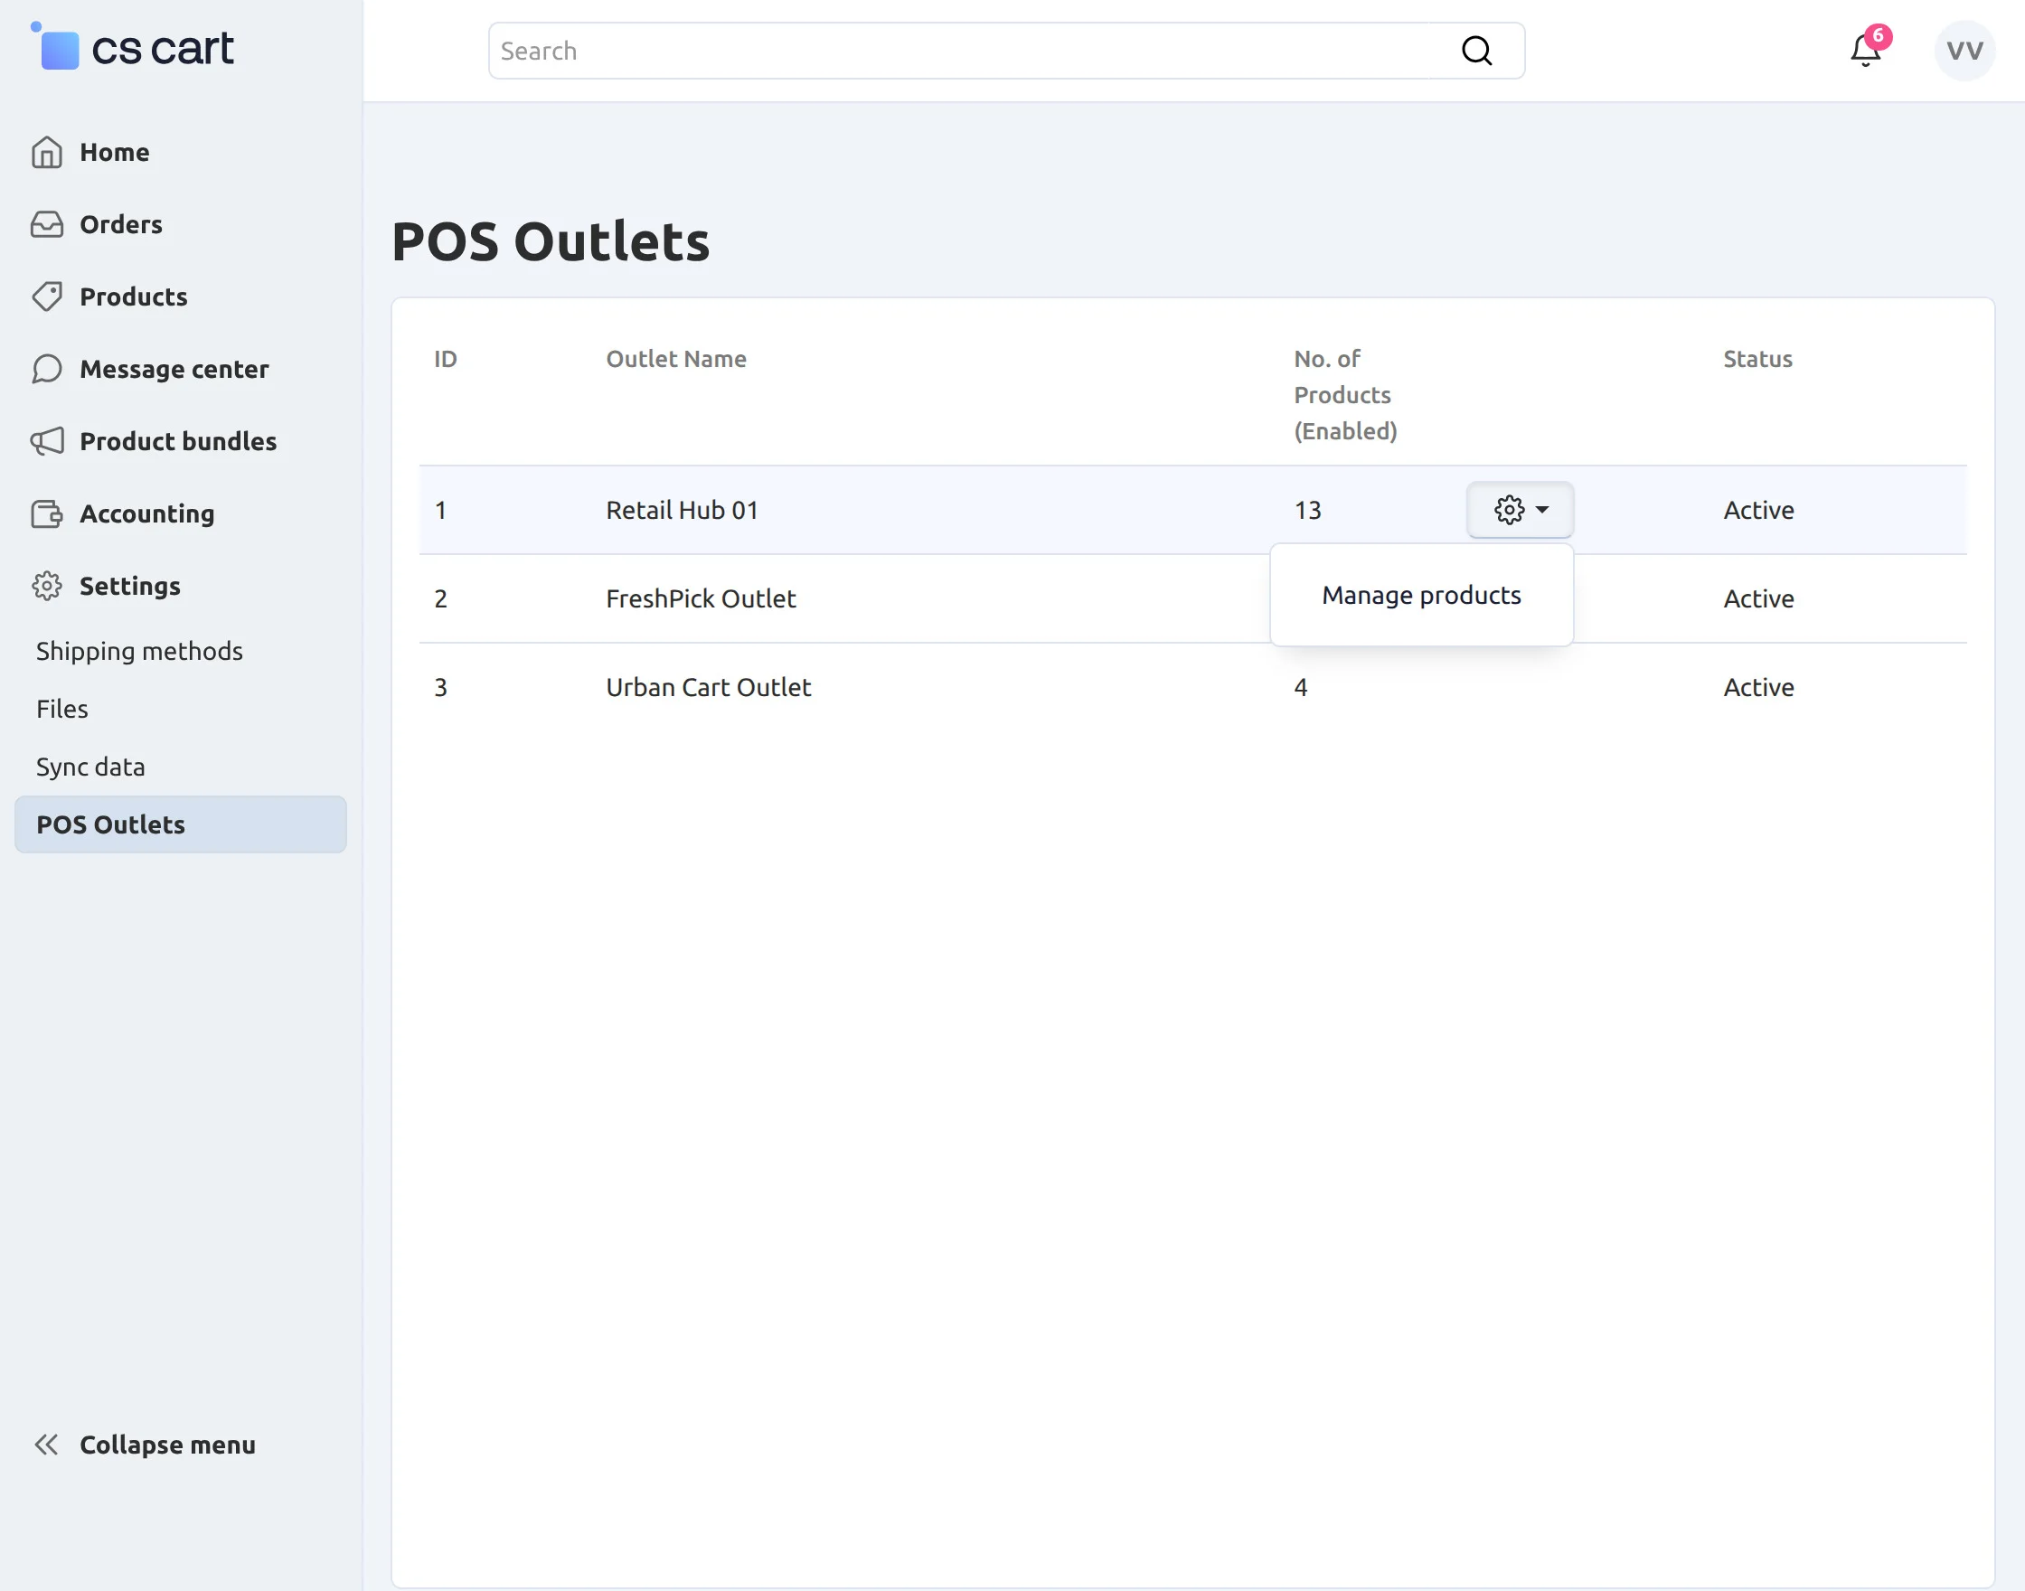Open the Shipping methods submenu item
The width and height of the screenshot is (2025, 1591).
coord(139,651)
